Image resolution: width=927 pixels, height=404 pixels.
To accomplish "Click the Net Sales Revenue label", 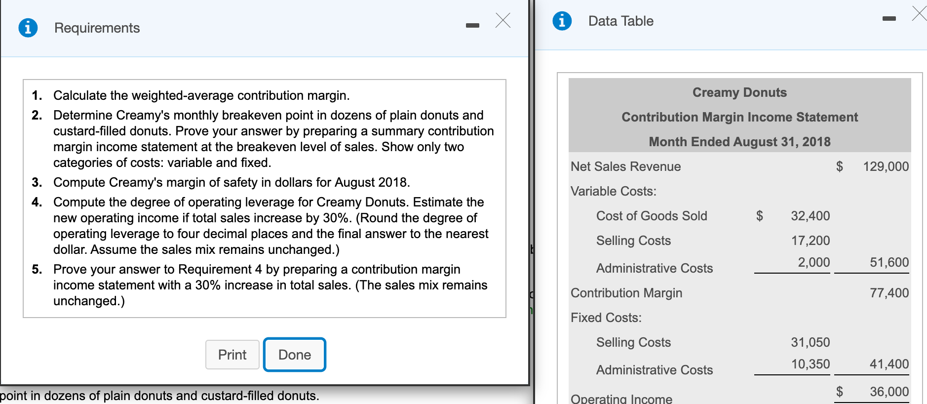I will 625,166.
